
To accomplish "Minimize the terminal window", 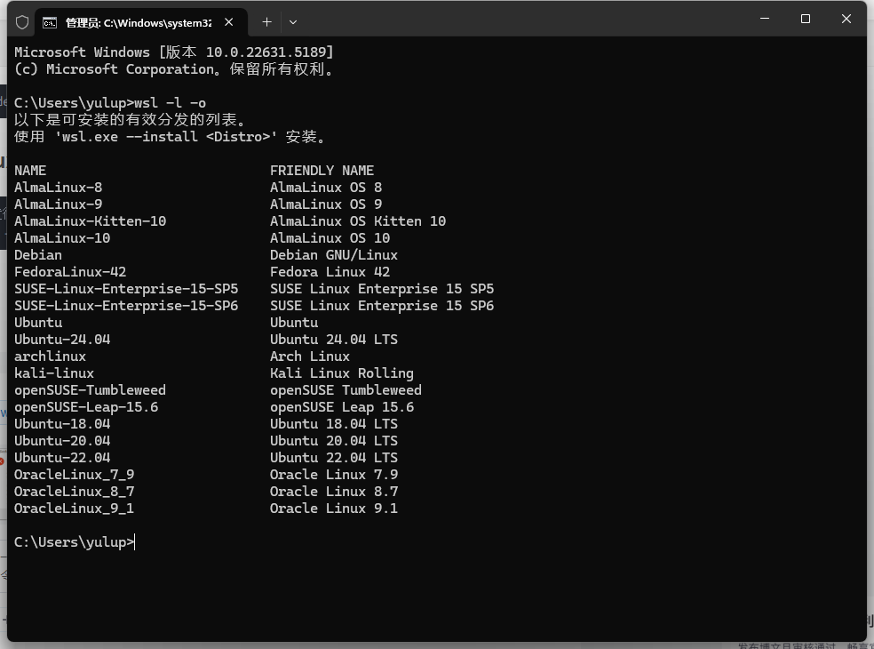I will click(767, 19).
